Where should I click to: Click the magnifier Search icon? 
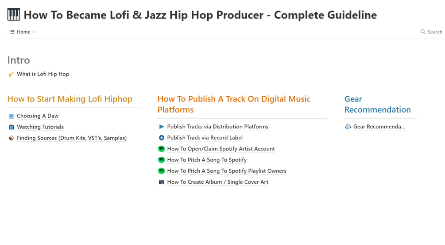pos(423,32)
